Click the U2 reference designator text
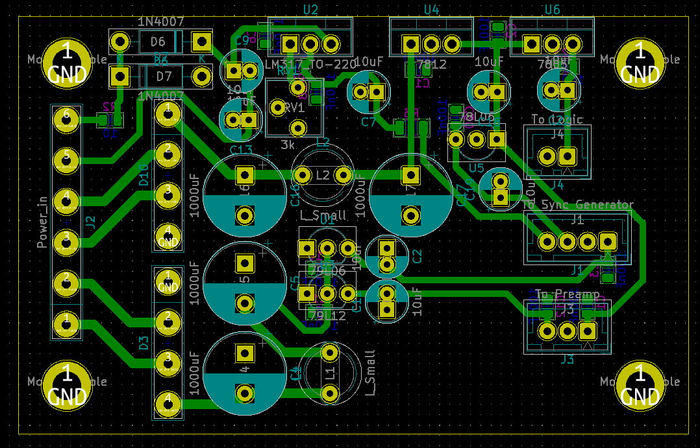The image size is (700, 448). click(310, 9)
